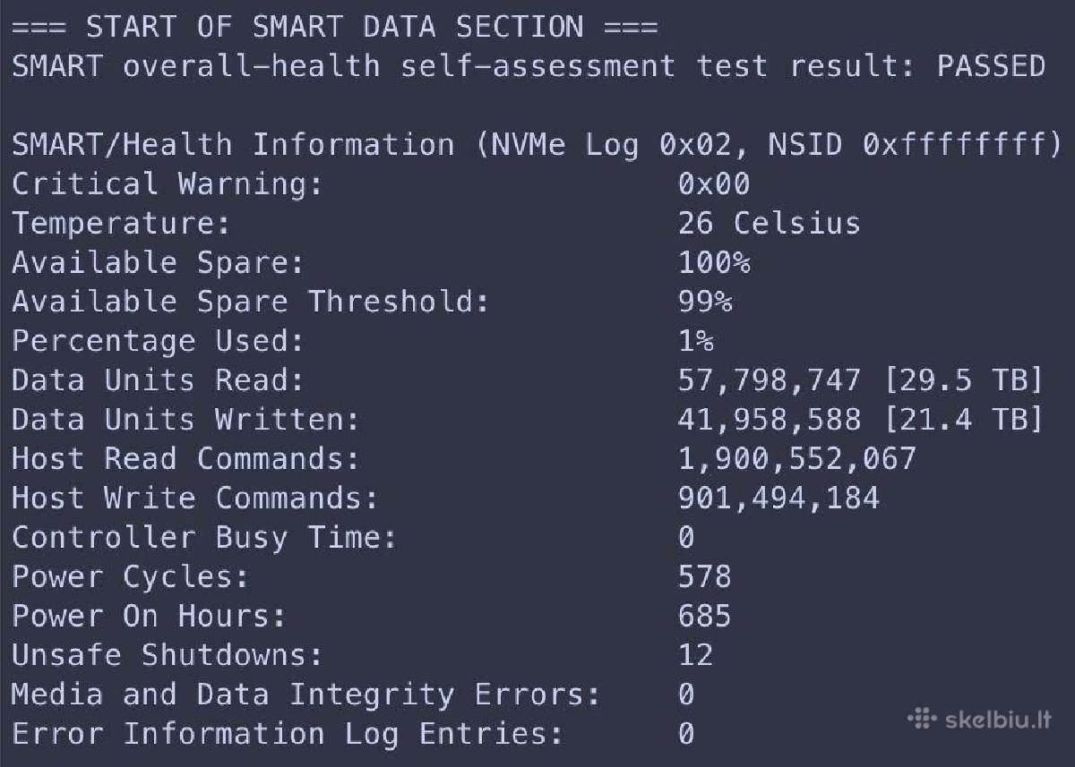Click the Error Information Log Entries label

click(288, 734)
